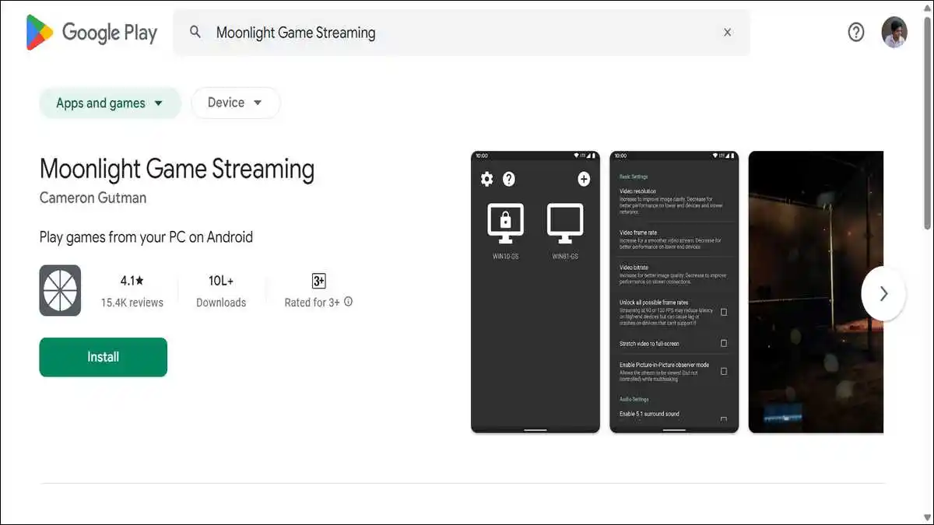Viewport: 934px width, 525px height.
Task: Open the first screenshot with PC list
Action: [535, 292]
